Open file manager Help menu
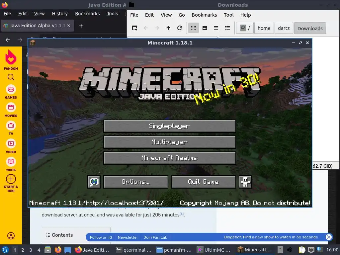 tap(245, 15)
